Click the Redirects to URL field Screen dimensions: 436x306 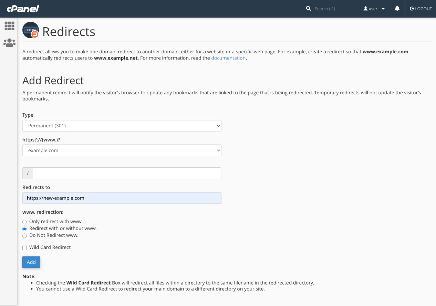(122, 198)
